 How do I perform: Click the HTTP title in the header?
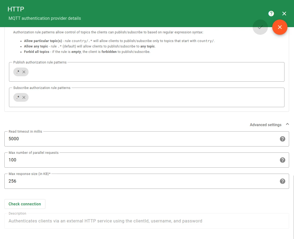[16, 9]
